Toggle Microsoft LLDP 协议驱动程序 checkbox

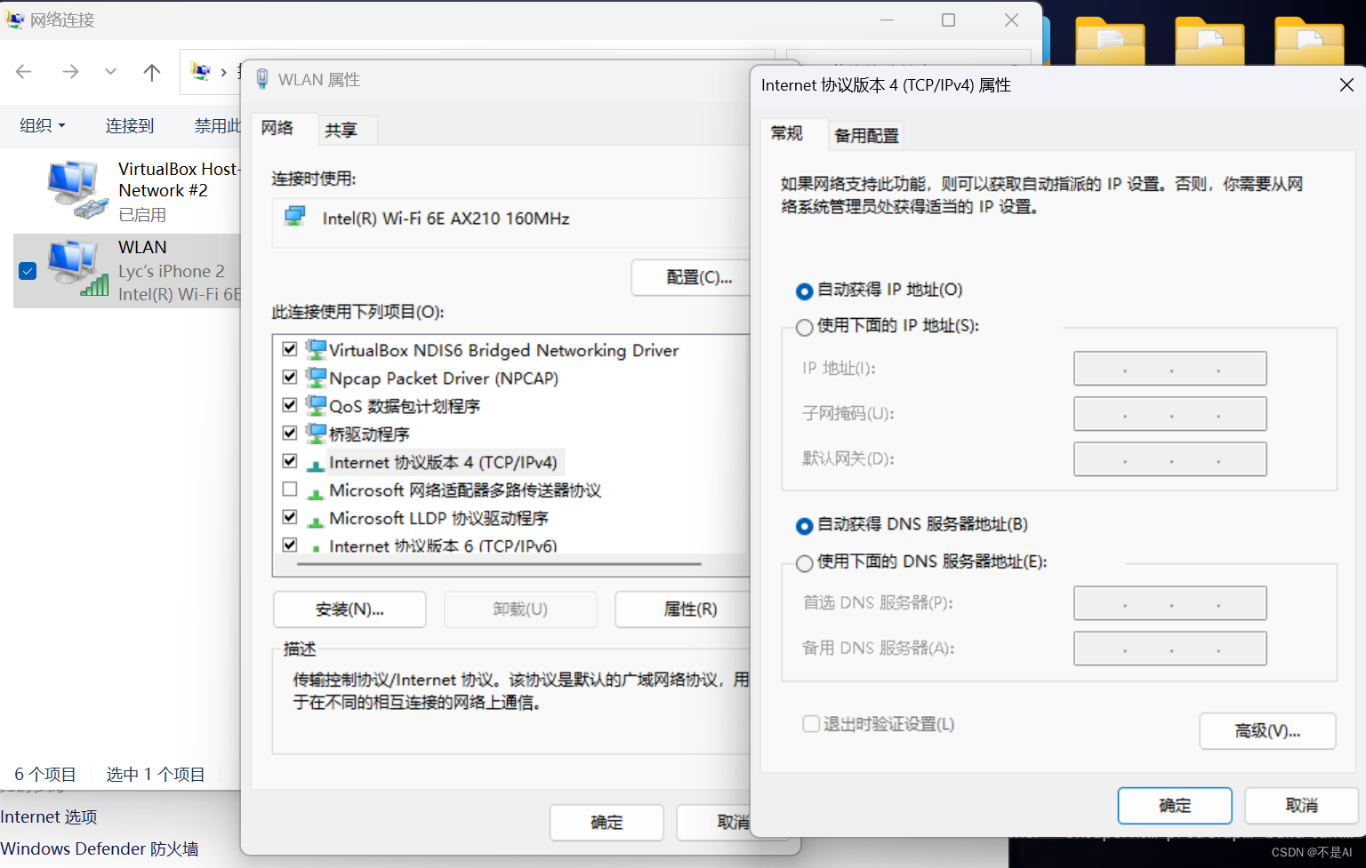[x=290, y=517]
